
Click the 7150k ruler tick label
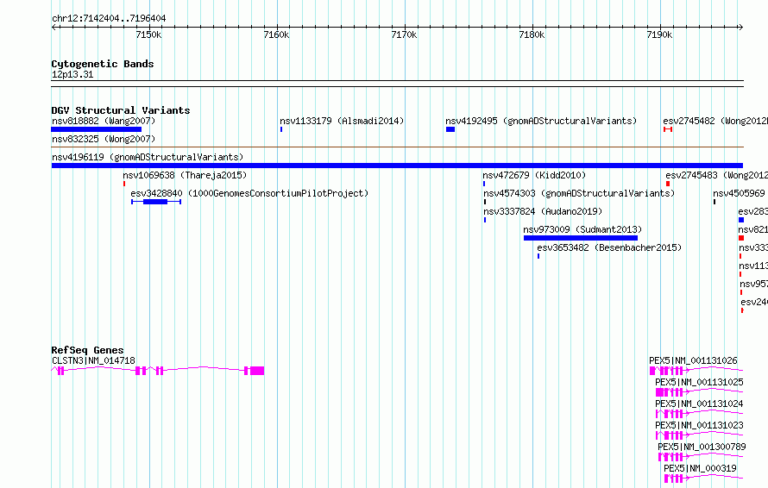click(148, 34)
